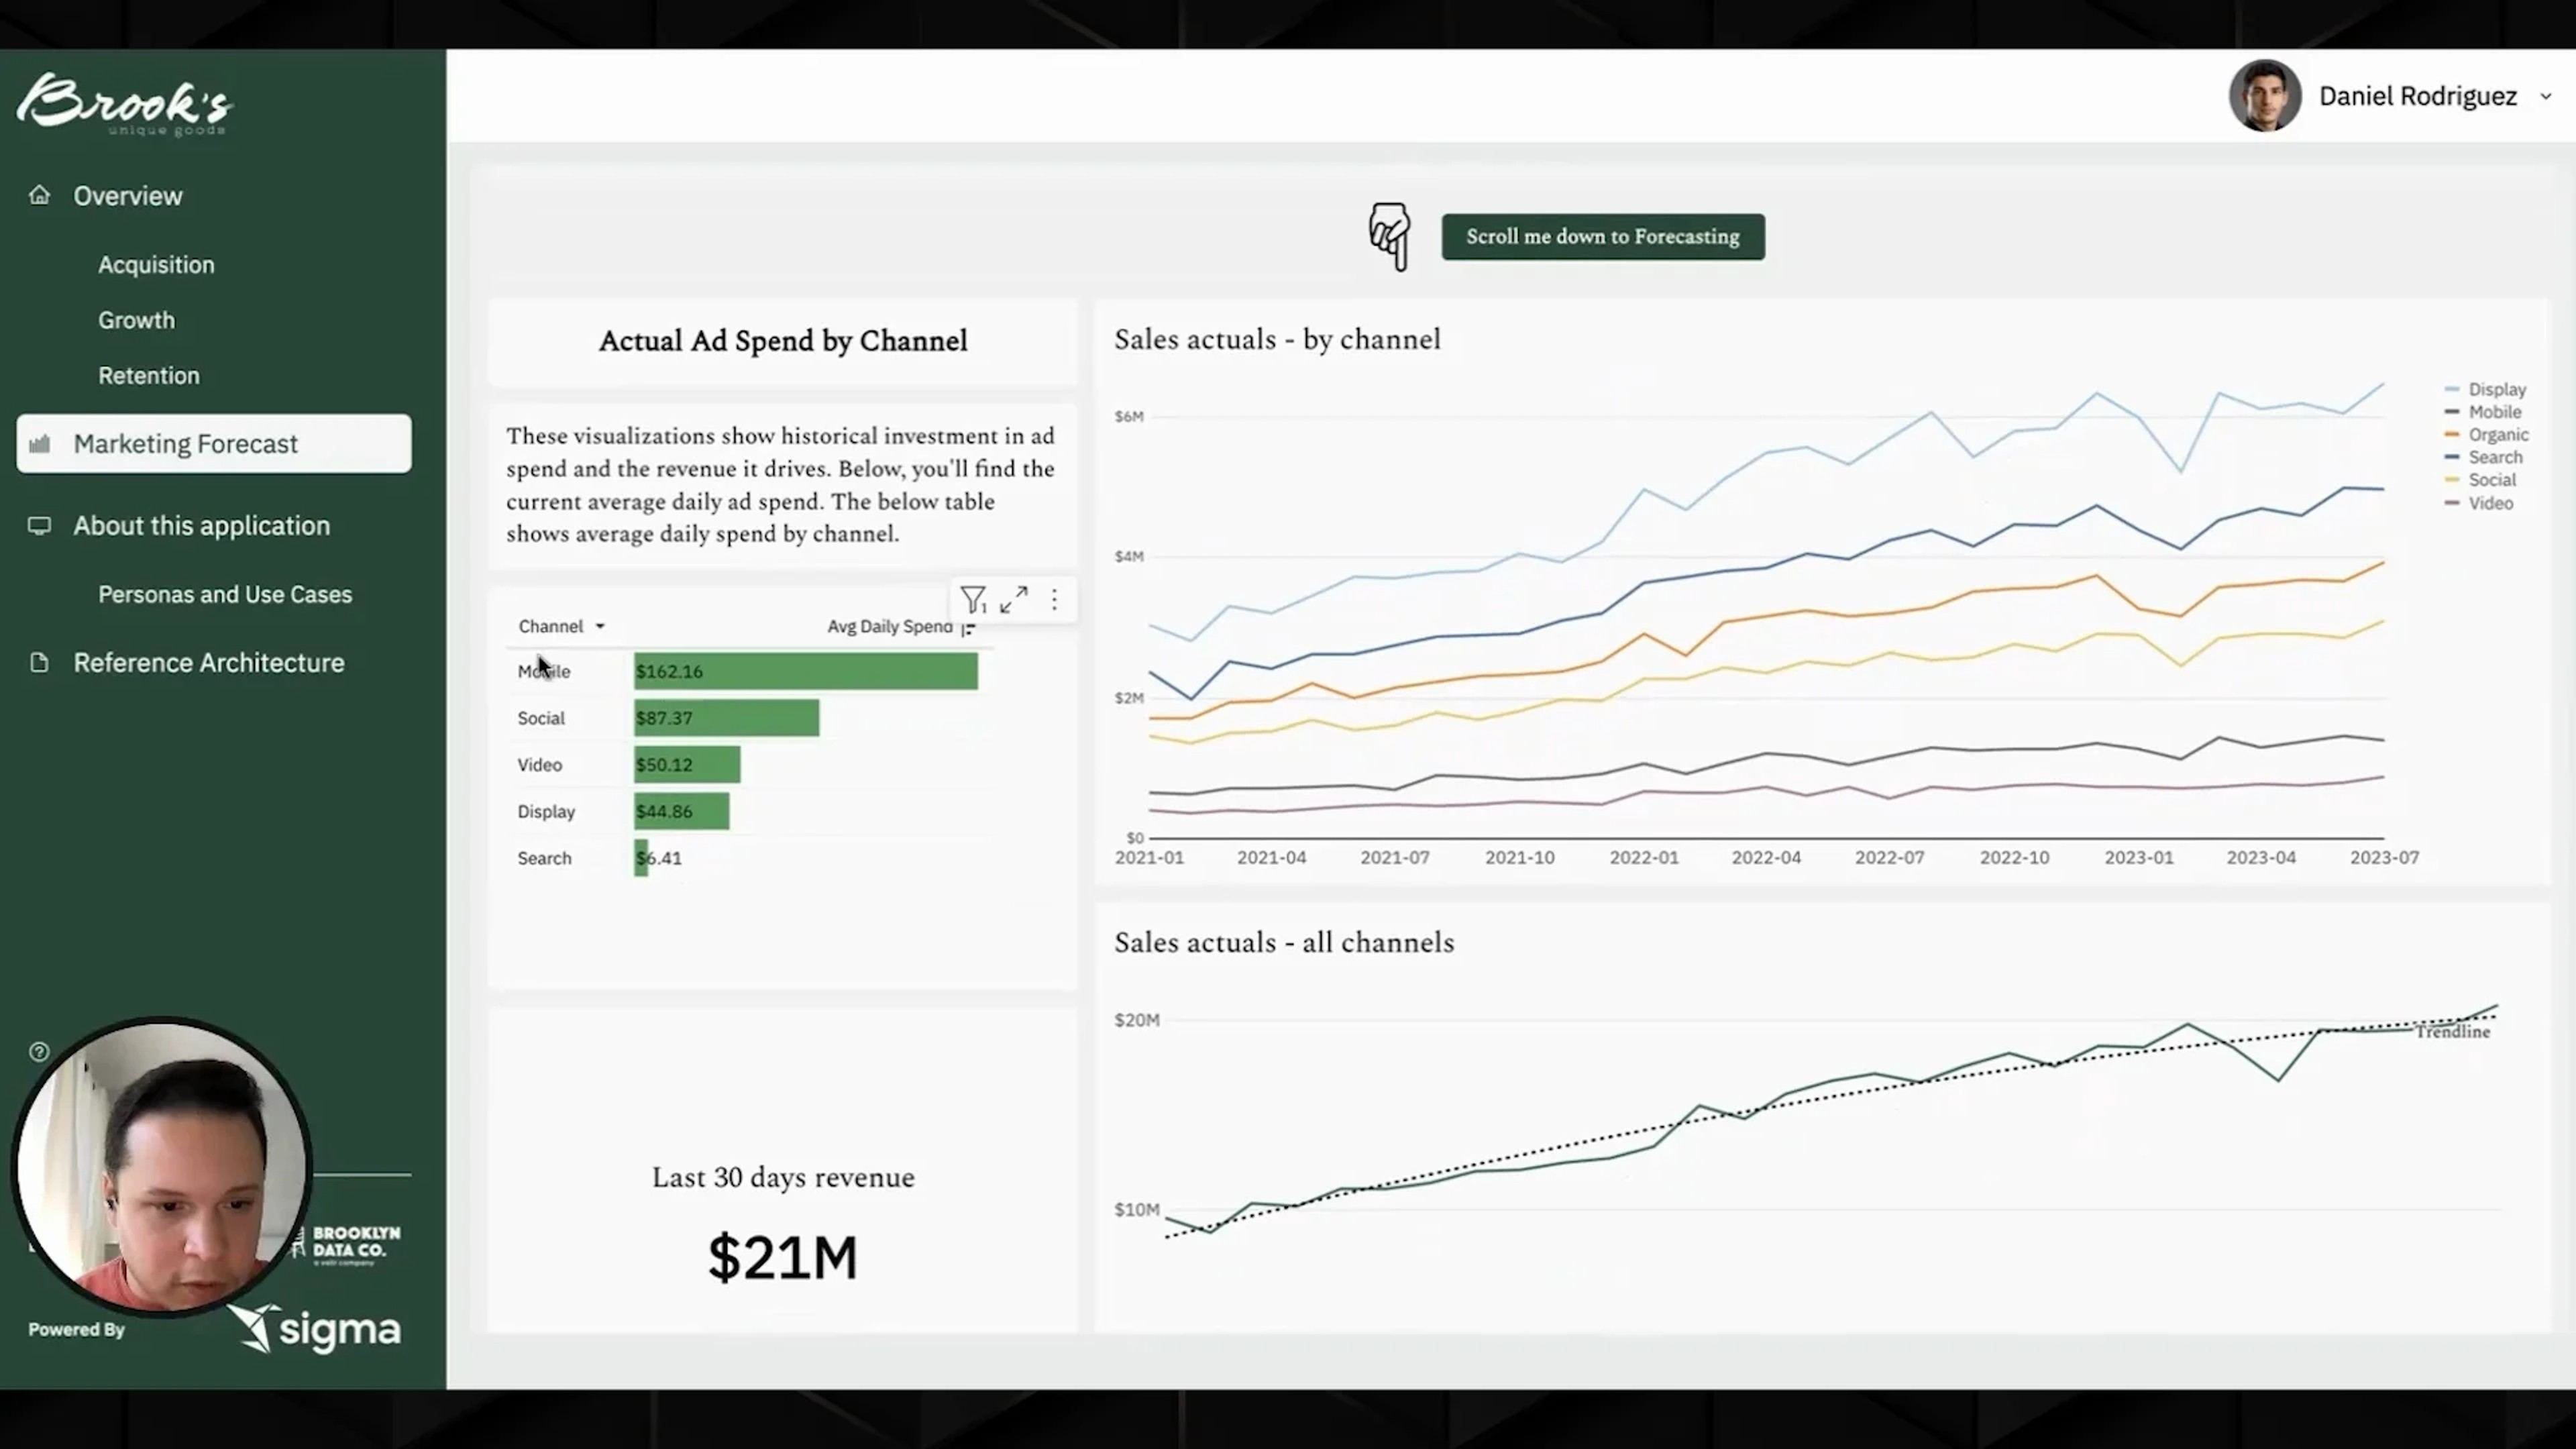
Task: Click the Sales actuals - by channel title
Action: click(1278, 339)
